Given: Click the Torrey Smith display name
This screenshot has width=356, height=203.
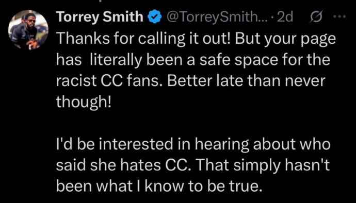Looking at the screenshot, I should [100, 17].
